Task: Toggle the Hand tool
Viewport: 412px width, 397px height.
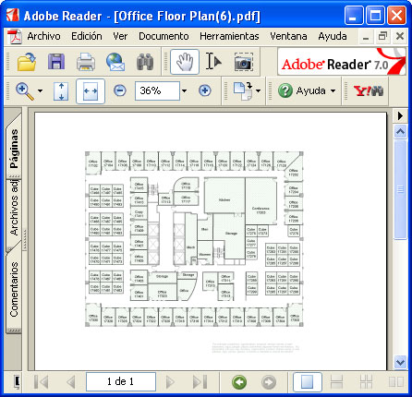Action: (x=185, y=62)
